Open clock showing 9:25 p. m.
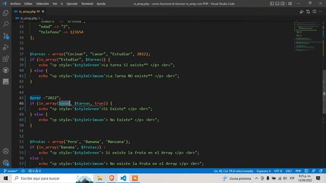The width and height of the screenshot is (326, 183). pyautogui.click(x=305, y=178)
